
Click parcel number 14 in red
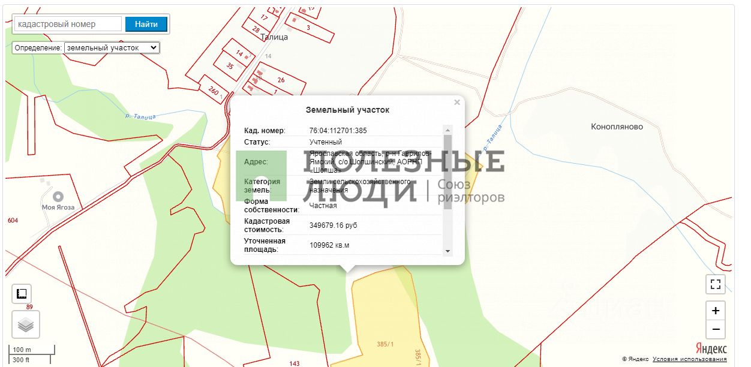coord(239,53)
